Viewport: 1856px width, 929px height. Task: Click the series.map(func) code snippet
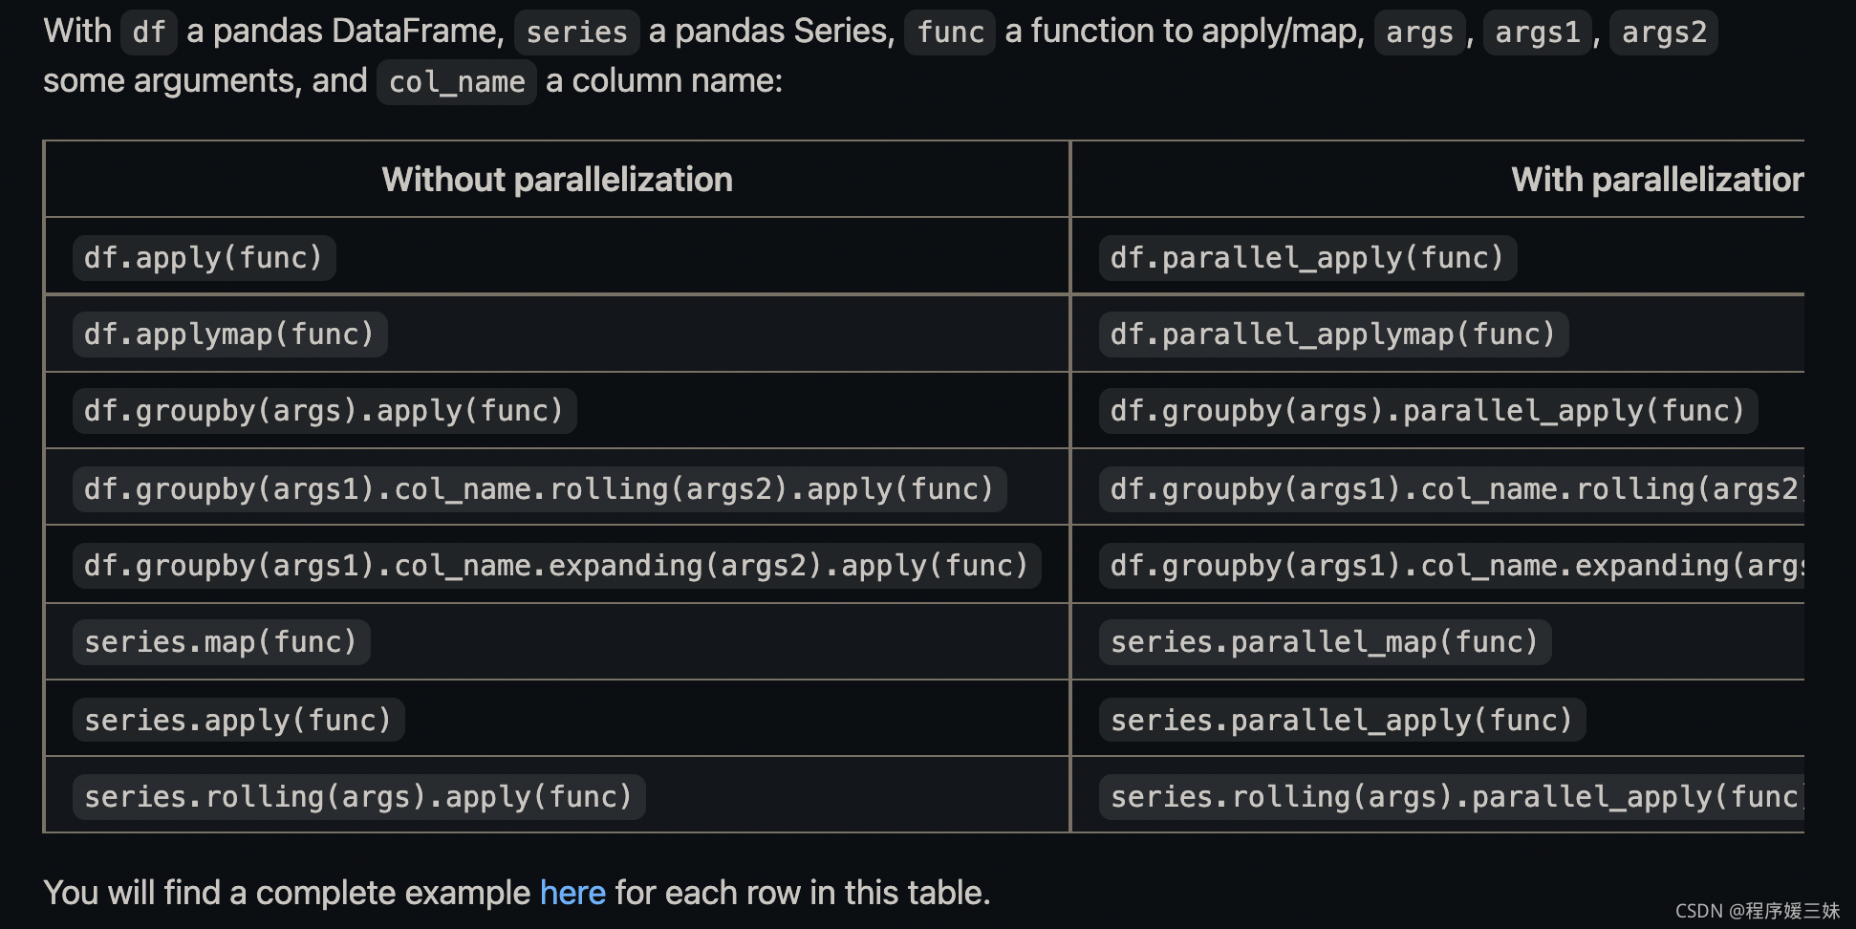tap(221, 642)
